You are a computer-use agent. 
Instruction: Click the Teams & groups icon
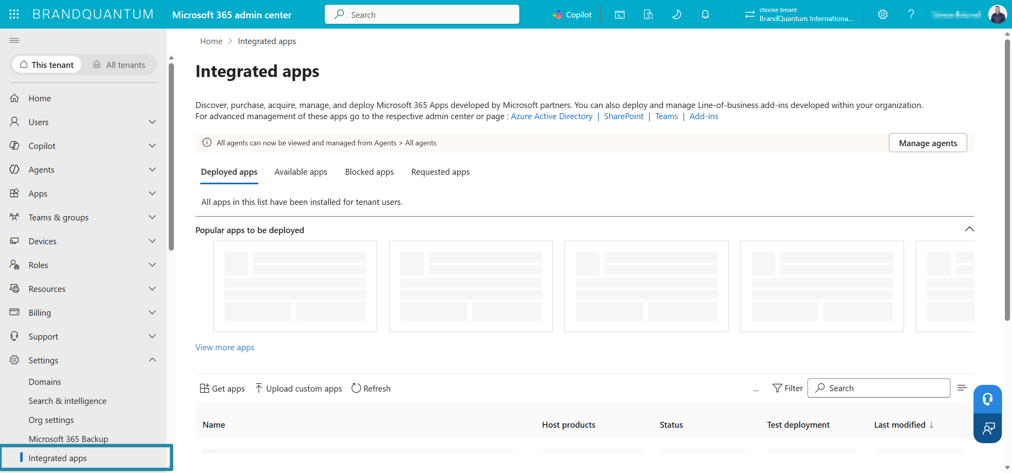[x=14, y=217]
